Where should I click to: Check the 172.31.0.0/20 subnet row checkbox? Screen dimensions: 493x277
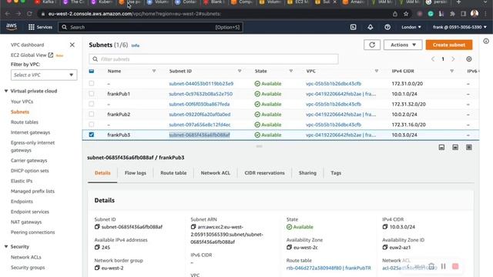coord(92,84)
